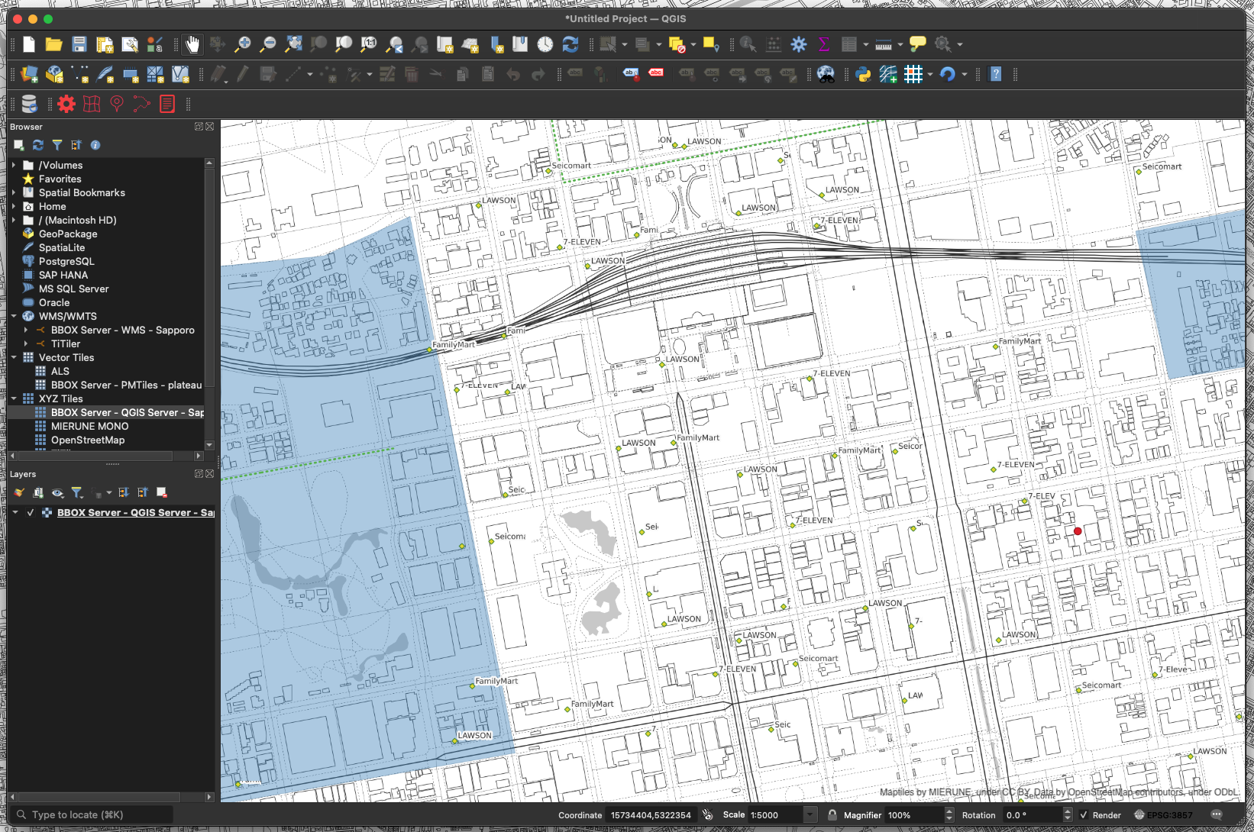The image size is (1254, 832).
Task: Click the EPSG:3857 CRS button
Action: (x=1164, y=815)
